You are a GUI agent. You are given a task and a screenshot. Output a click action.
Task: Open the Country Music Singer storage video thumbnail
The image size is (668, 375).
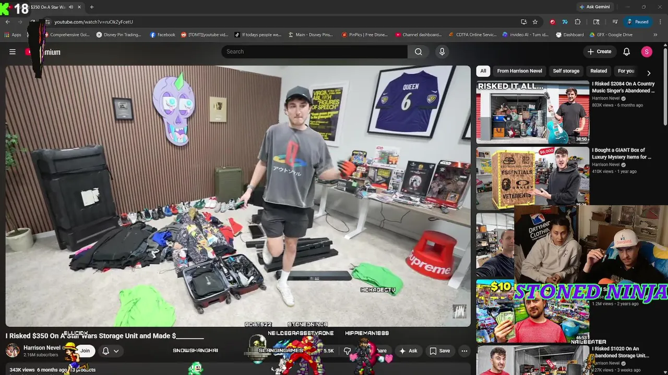[x=532, y=112]
